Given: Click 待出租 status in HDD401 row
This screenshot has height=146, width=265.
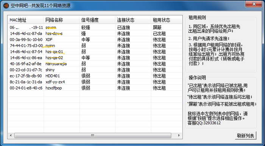Looking at the screenshot, I should point(159,76).
